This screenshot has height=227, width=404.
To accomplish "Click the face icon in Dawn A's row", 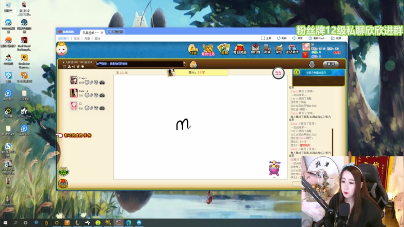I will click(96, 95).
